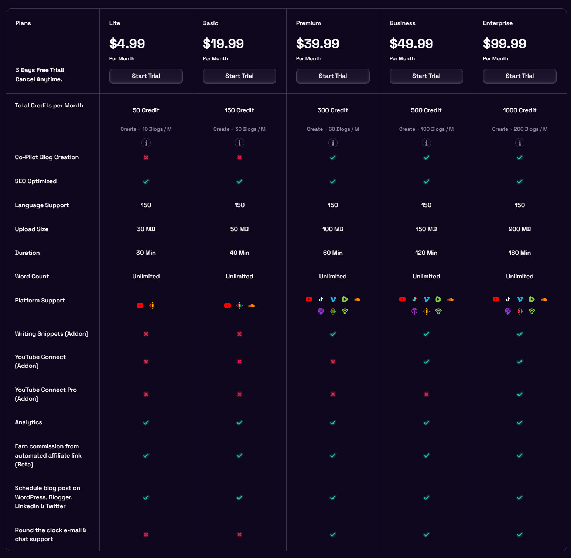571x558 pixels.
Task: Click Rumble icon in Premium column
Action: tap(345, 299)
